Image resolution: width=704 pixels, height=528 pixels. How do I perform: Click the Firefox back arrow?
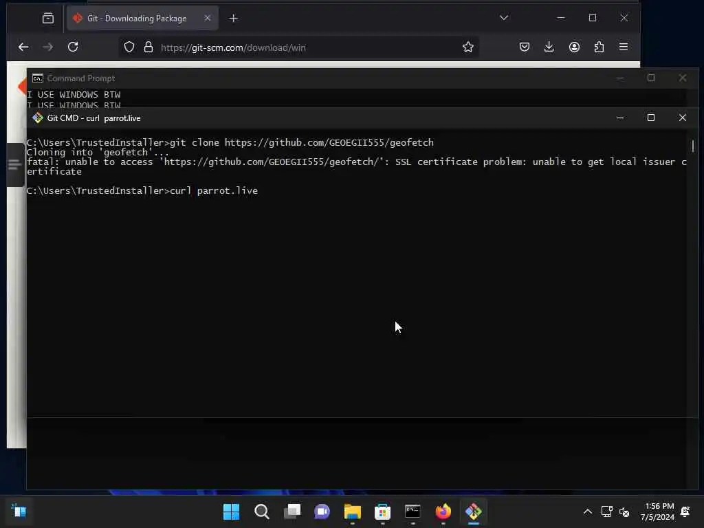coord(23,47)
